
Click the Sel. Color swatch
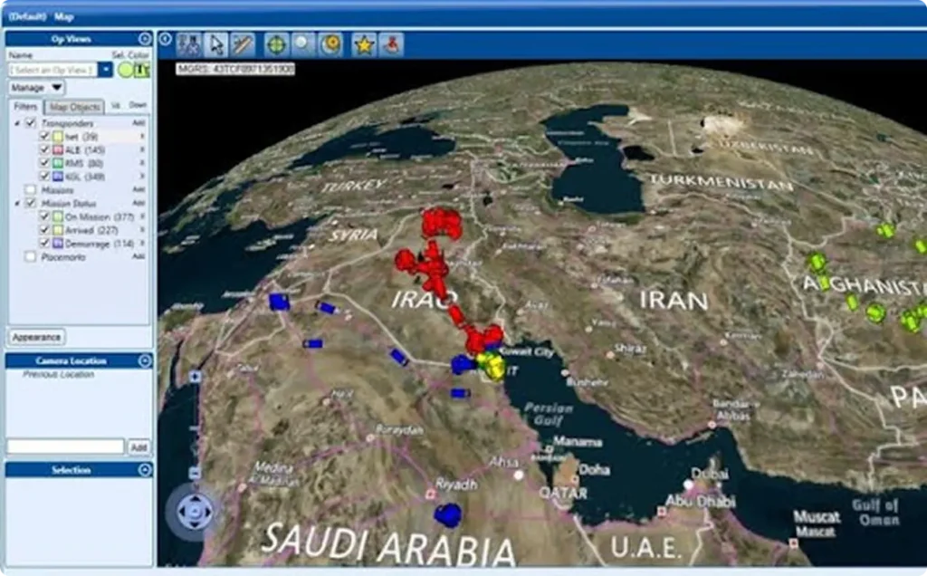tap(124, 70)
